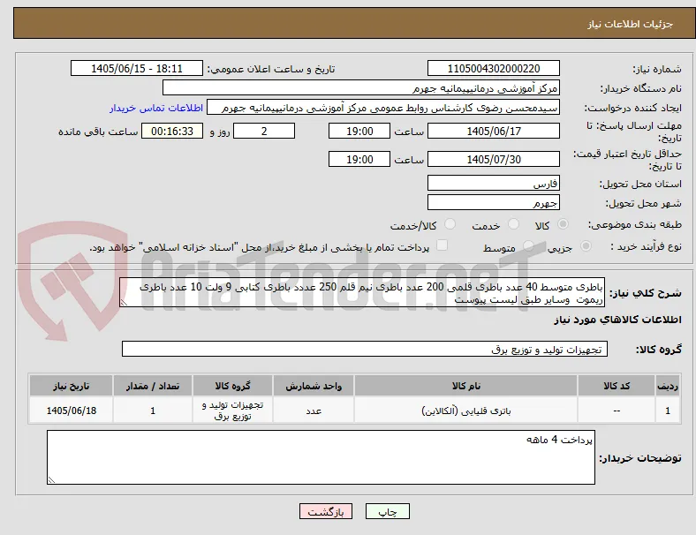Select the کالا radio button
Screen dimensions: 696x535
point(563,224)
